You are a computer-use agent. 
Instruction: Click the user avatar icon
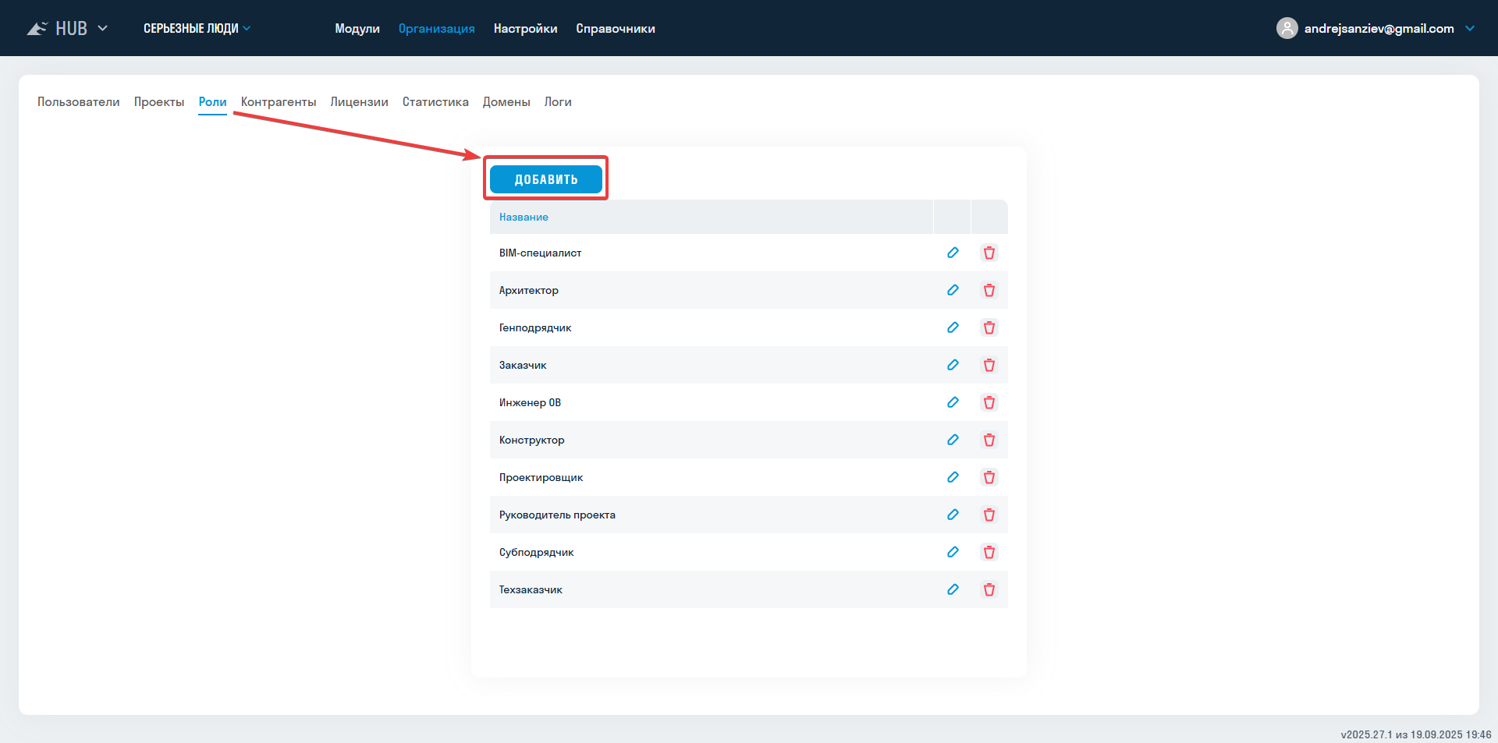point(1287,28)
